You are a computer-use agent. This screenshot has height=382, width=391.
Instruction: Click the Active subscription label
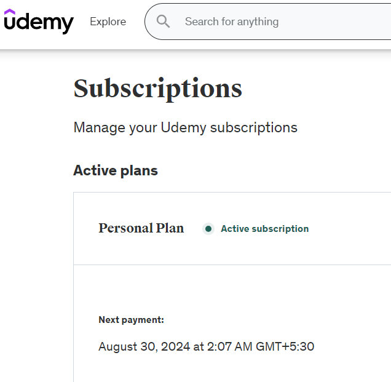coord(264,229)
